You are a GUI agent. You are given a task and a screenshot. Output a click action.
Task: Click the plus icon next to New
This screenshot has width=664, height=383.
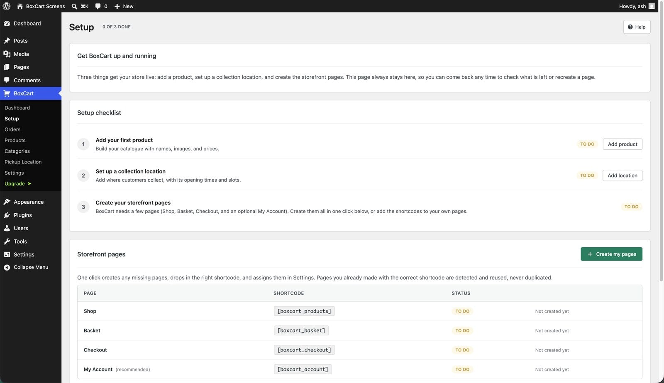(117, 6)
